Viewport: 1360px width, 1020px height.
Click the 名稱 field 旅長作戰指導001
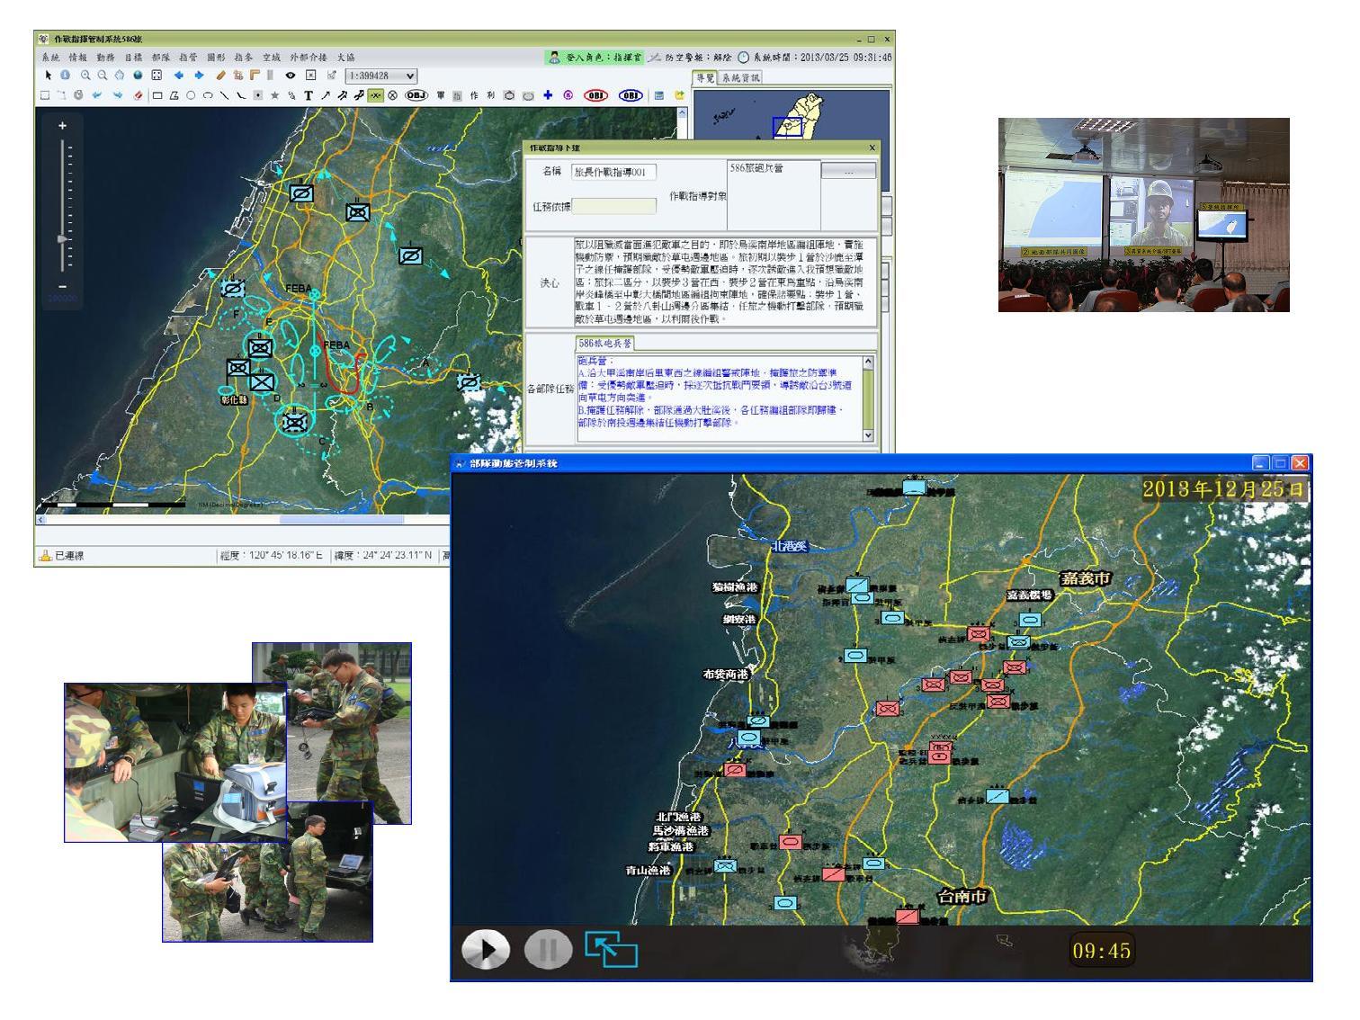click(x=614, y=172)
